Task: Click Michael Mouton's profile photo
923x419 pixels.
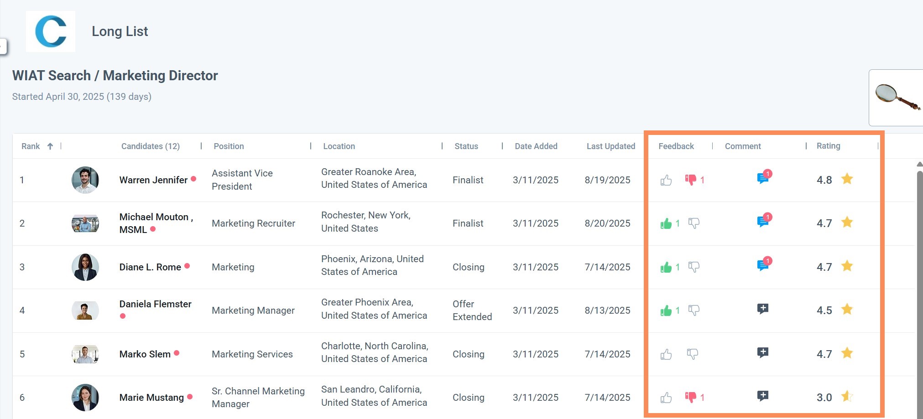Action: coord(85,223)
